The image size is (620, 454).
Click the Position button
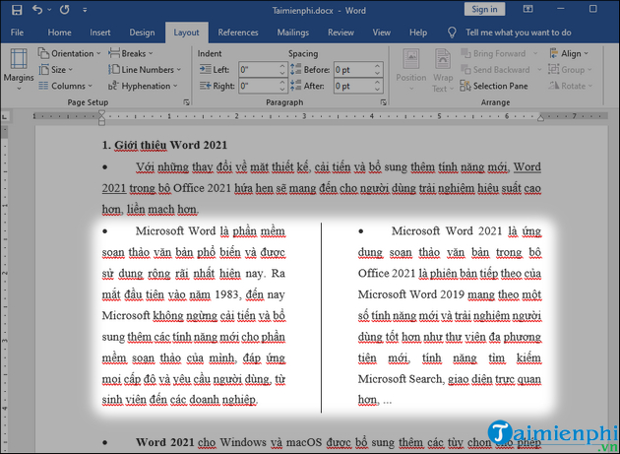(411, 70)
